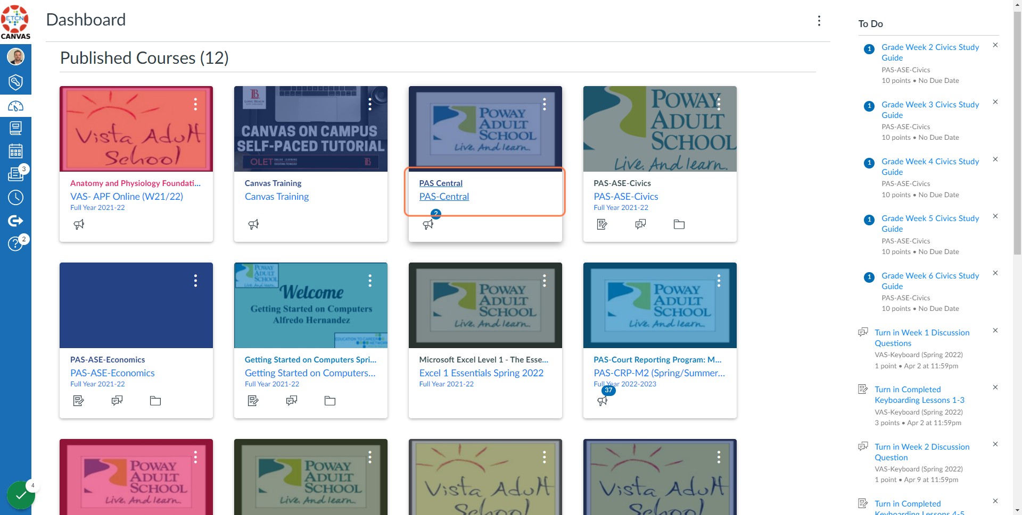The height and width of the screenshot is (515, 1022).
Task: Dismiss Turn in Completed Keyboarding Lessons 1-3
Action: coord(995,387)
